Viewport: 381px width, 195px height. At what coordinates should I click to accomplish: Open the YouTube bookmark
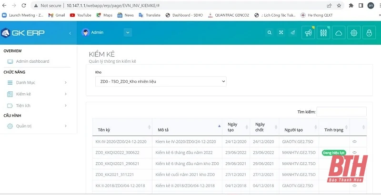(80, 15)
